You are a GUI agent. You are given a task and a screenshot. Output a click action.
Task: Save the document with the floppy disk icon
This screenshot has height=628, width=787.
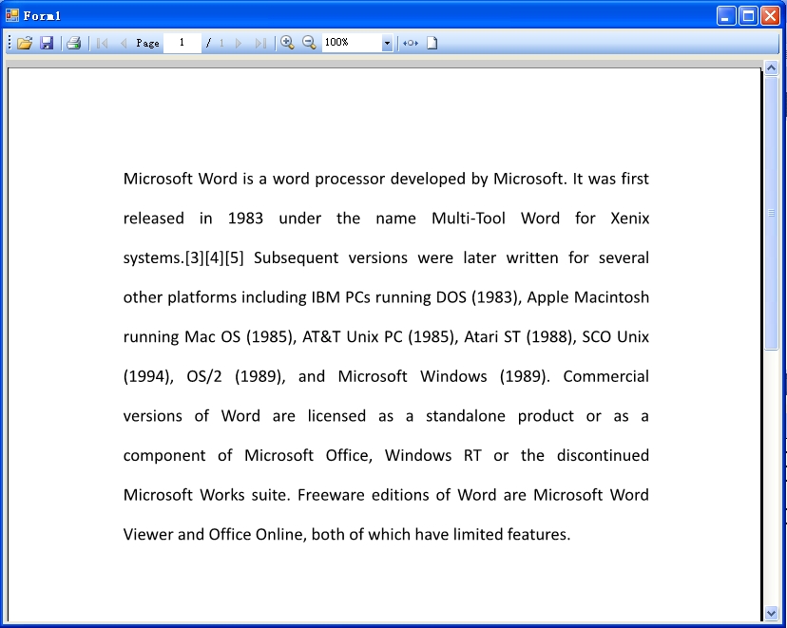tap(47, 43)
